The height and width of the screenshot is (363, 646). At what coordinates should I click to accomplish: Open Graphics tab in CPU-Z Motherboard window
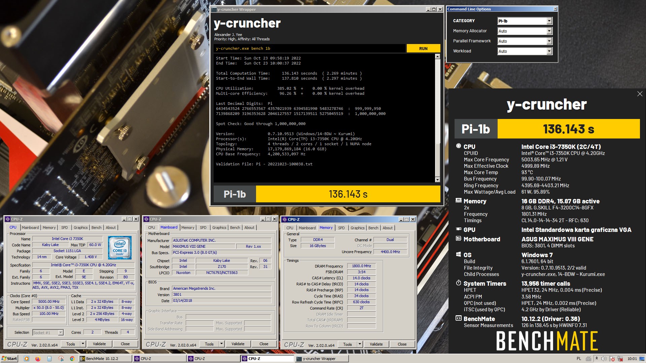tap(219, 228)
